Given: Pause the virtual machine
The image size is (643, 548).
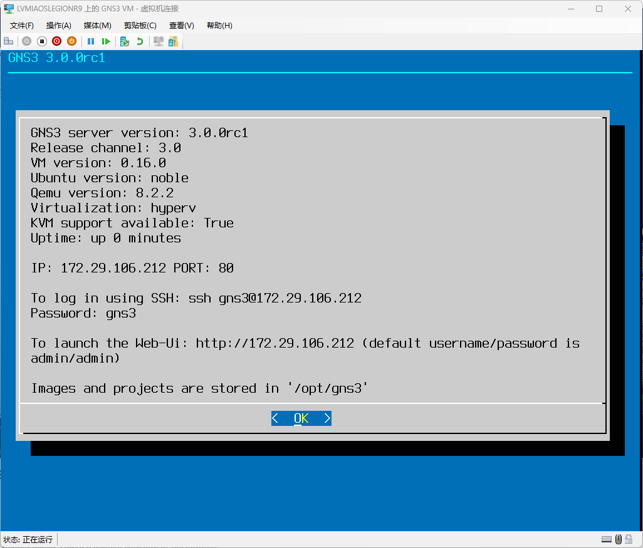Looking at the screenshot, I should click(91, 41).
